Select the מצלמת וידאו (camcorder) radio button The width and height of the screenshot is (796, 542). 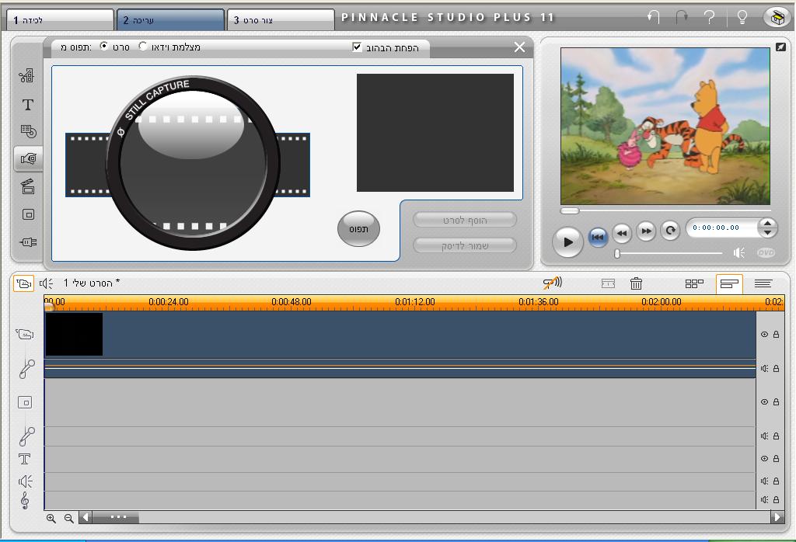(x=143, y=46)
